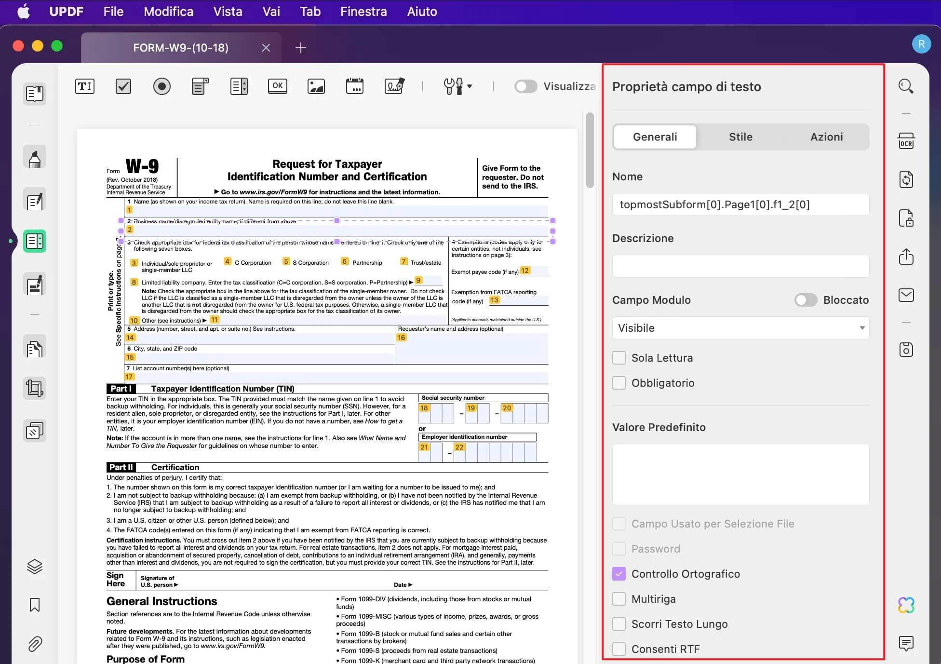Check the Password checkbox
941x664 pixels.
(x=619, y=549)
